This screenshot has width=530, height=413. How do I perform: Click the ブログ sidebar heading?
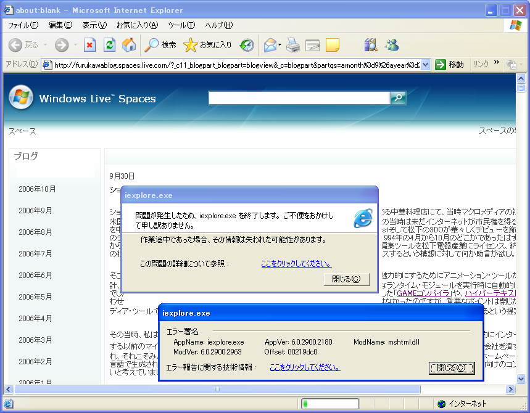click(26, 156)
